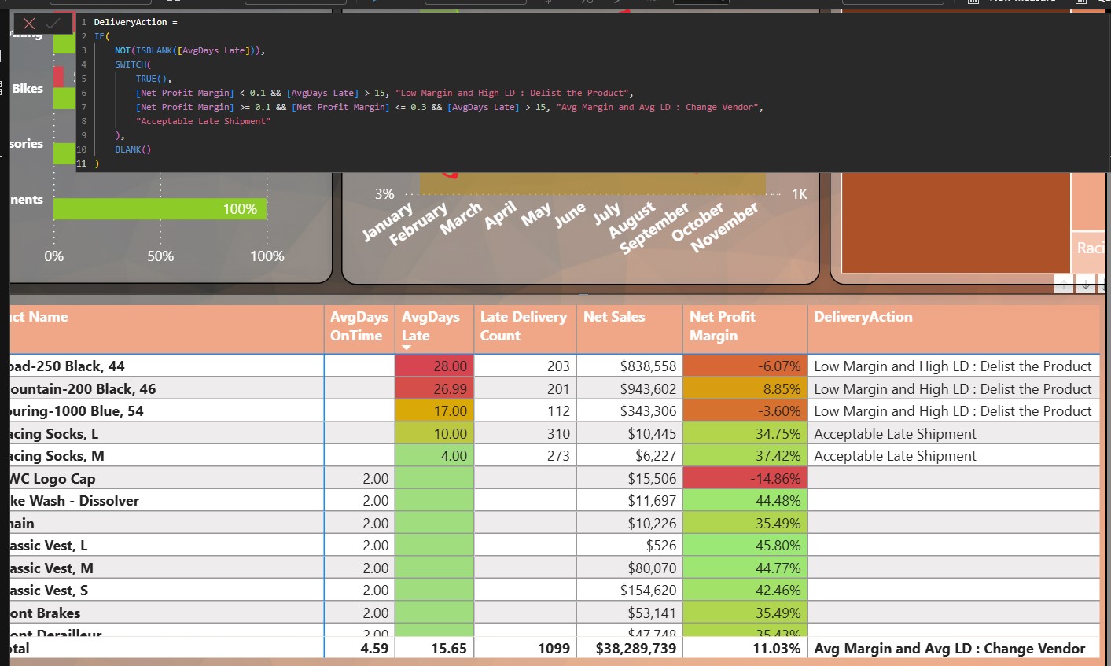Click the red 28.00 AvgDays Late cell

[x=434, y=366]
